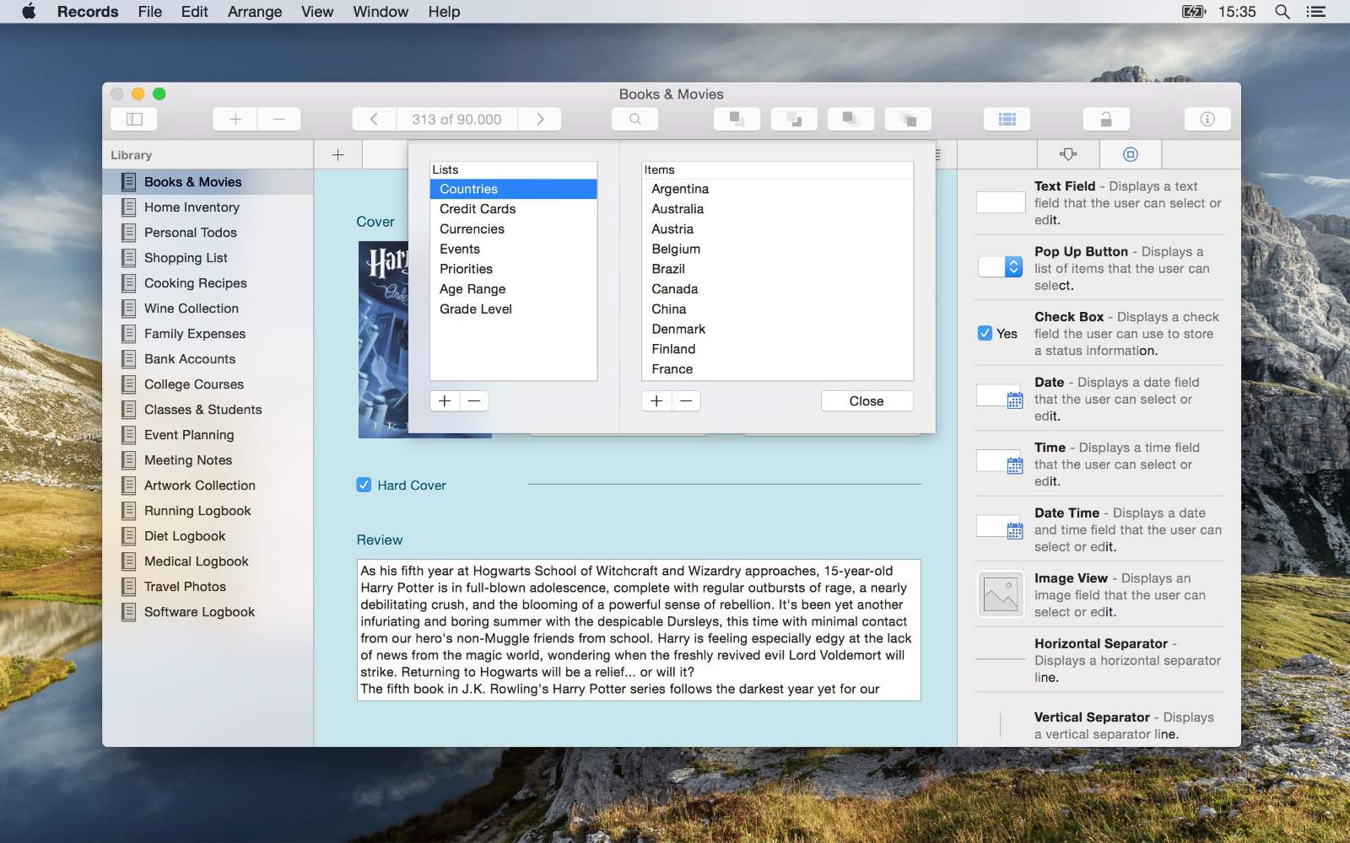Click the Pop Up Button sample arrows
Image resolution: width=1350 pixels, height=843 pixels.
tap(1013, 267)
